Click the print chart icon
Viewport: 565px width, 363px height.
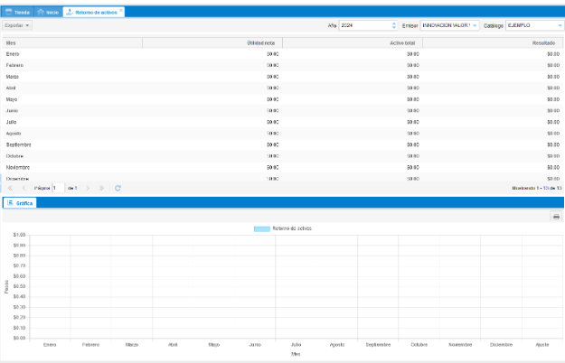[x=556, y=217]
